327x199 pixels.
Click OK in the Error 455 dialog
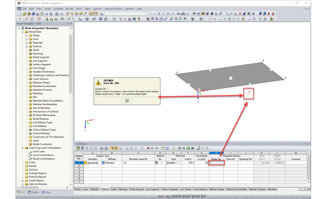coord(127,101)
